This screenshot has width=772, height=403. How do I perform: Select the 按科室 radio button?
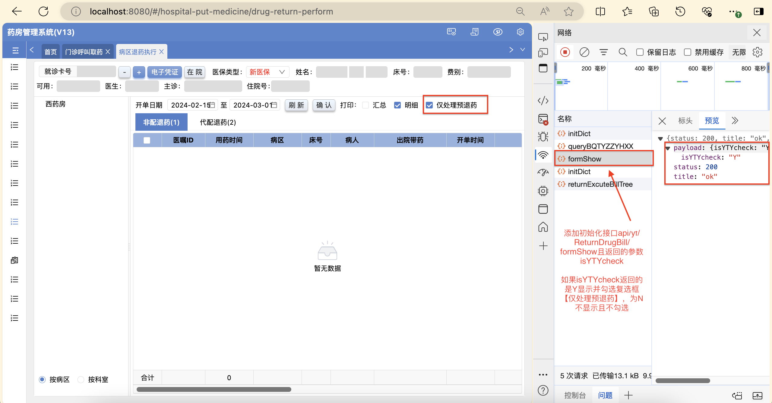[81, 380]
